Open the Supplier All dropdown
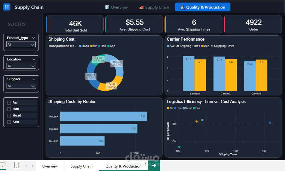This screenshot has width=285, height=171. (x=21, y=86)
